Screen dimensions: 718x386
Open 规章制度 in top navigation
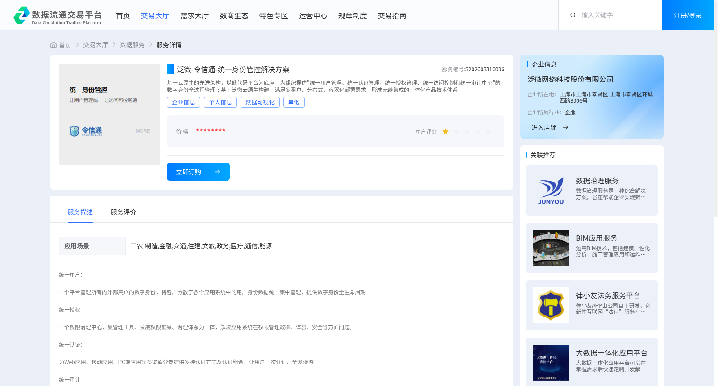tap(353, 16)
